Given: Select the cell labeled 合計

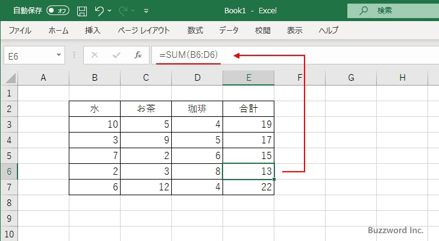Looking at the screenshot, I should point(248,109).
